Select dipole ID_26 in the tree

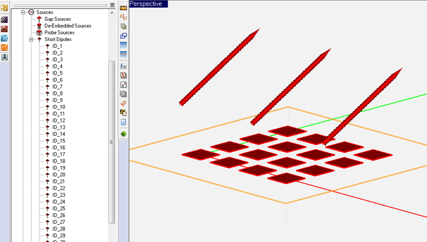(59, 215)
